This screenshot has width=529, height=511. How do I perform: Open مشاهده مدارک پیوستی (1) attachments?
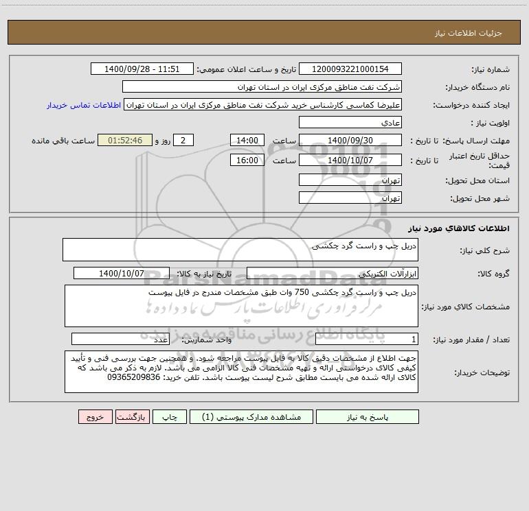point(251,417)
